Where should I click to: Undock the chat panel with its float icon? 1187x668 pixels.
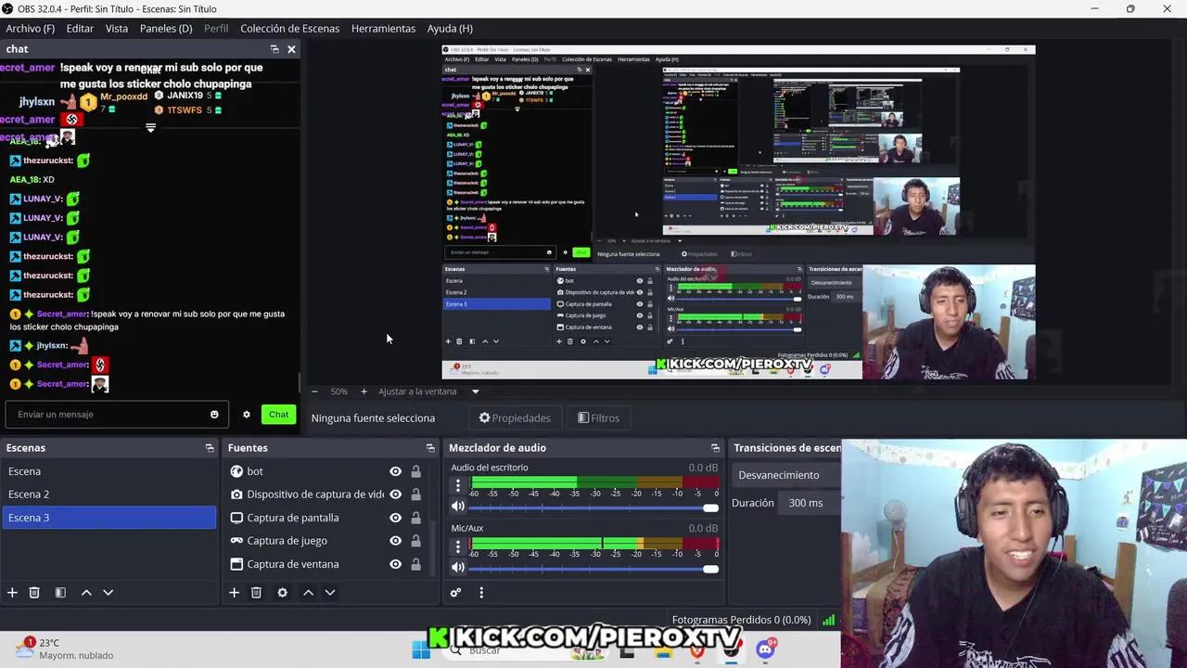[x=274, y=49]
